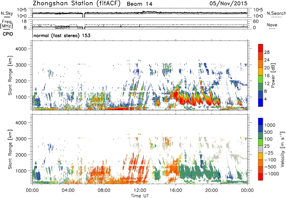
Task: Click the 'CPID' label
Action: point(8,34)
